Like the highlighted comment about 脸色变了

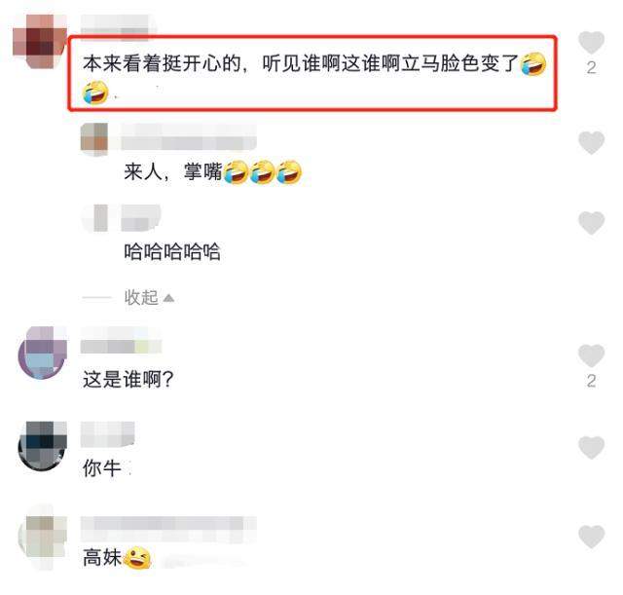(x=591, y=42)
